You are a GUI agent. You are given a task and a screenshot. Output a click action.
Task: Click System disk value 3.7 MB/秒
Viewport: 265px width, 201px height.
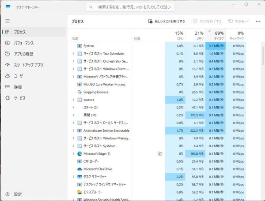pos(216,46)
